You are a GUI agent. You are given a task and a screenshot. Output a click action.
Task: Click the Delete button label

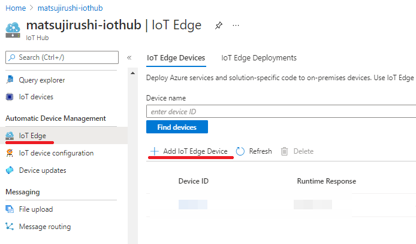point(303,151)
